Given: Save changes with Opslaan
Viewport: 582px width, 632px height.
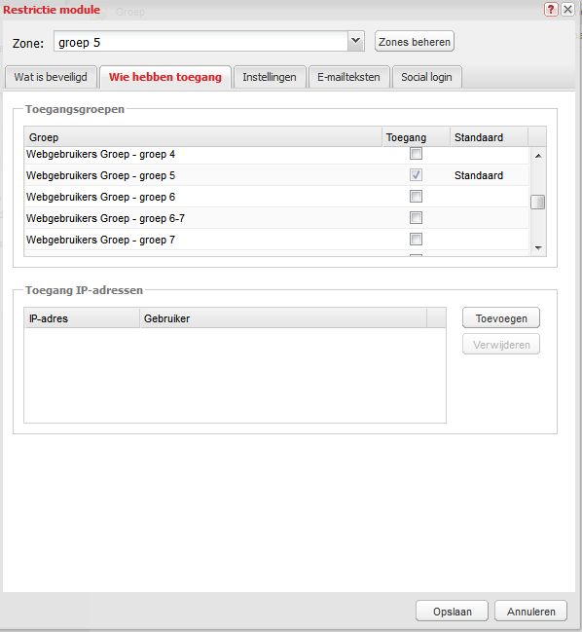Looking at the screenshot, I should tap(452, 611).
